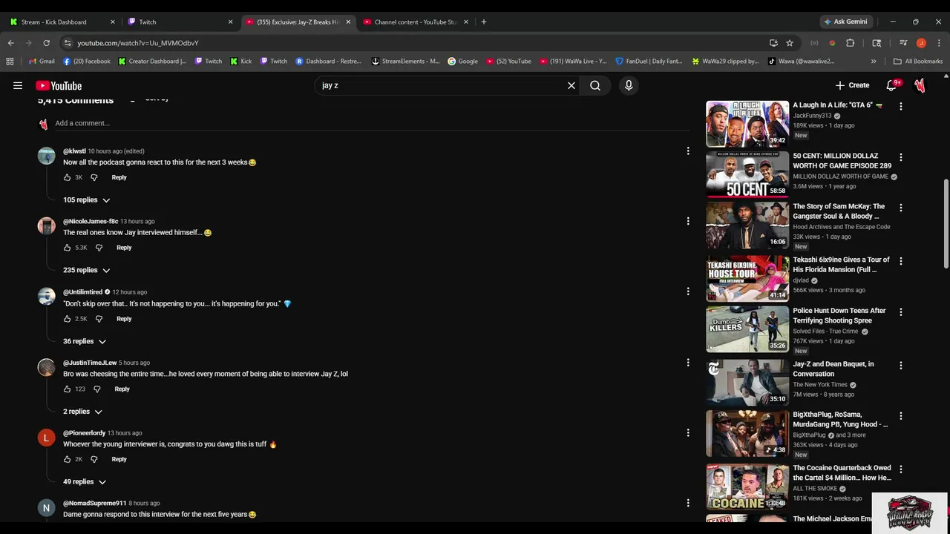Dislike the @Pioneerfordy comment

94,459
